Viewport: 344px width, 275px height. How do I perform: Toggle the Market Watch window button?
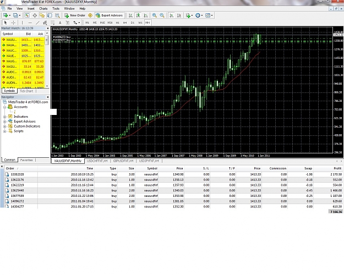click(x=27, y=15)
